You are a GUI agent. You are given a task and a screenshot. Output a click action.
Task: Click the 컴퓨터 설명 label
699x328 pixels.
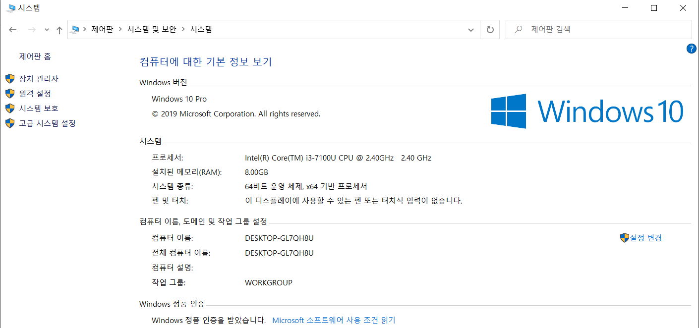[x=173, y=268]
